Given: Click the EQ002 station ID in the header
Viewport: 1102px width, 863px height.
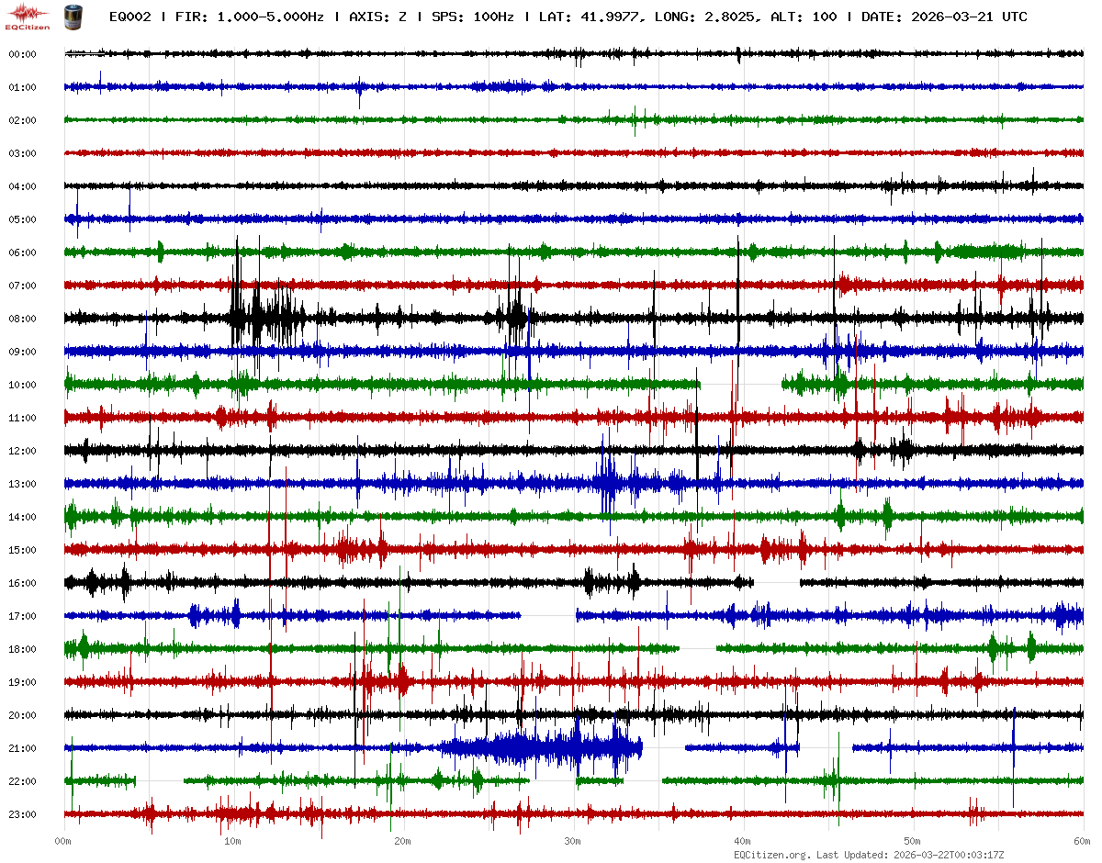Looking at the screenshot, I should pyautogui.click(x=129, y=17).
